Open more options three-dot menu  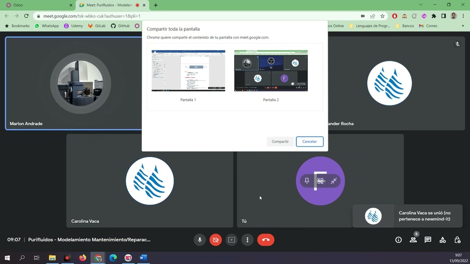(x=247, y=240)
